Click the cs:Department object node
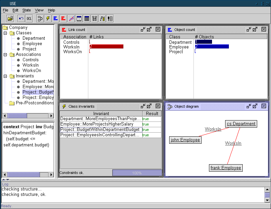The height and width of the screenshot is (209, 271). (x=241, y=124)
